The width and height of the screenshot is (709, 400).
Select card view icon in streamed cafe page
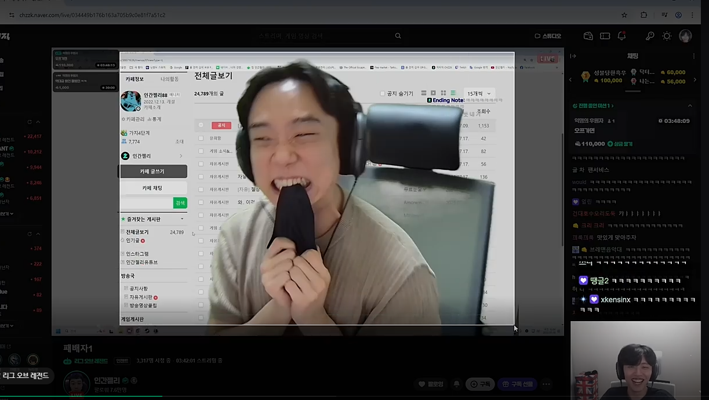pos(424,93)
